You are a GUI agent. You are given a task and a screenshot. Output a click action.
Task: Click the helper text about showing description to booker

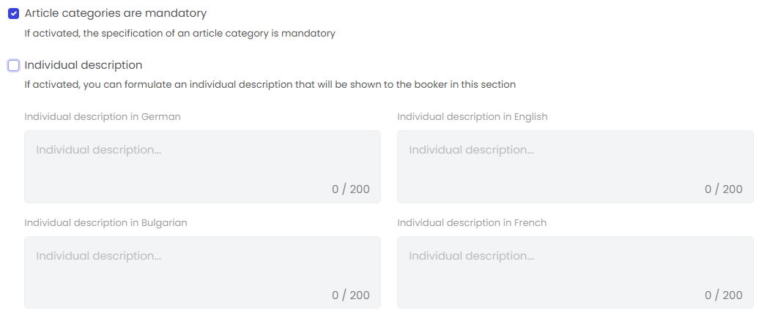(x=270, y=85)
